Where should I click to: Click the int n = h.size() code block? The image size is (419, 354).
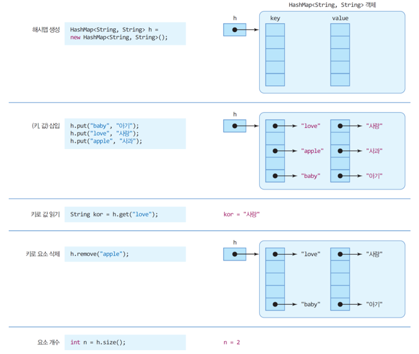125,342
